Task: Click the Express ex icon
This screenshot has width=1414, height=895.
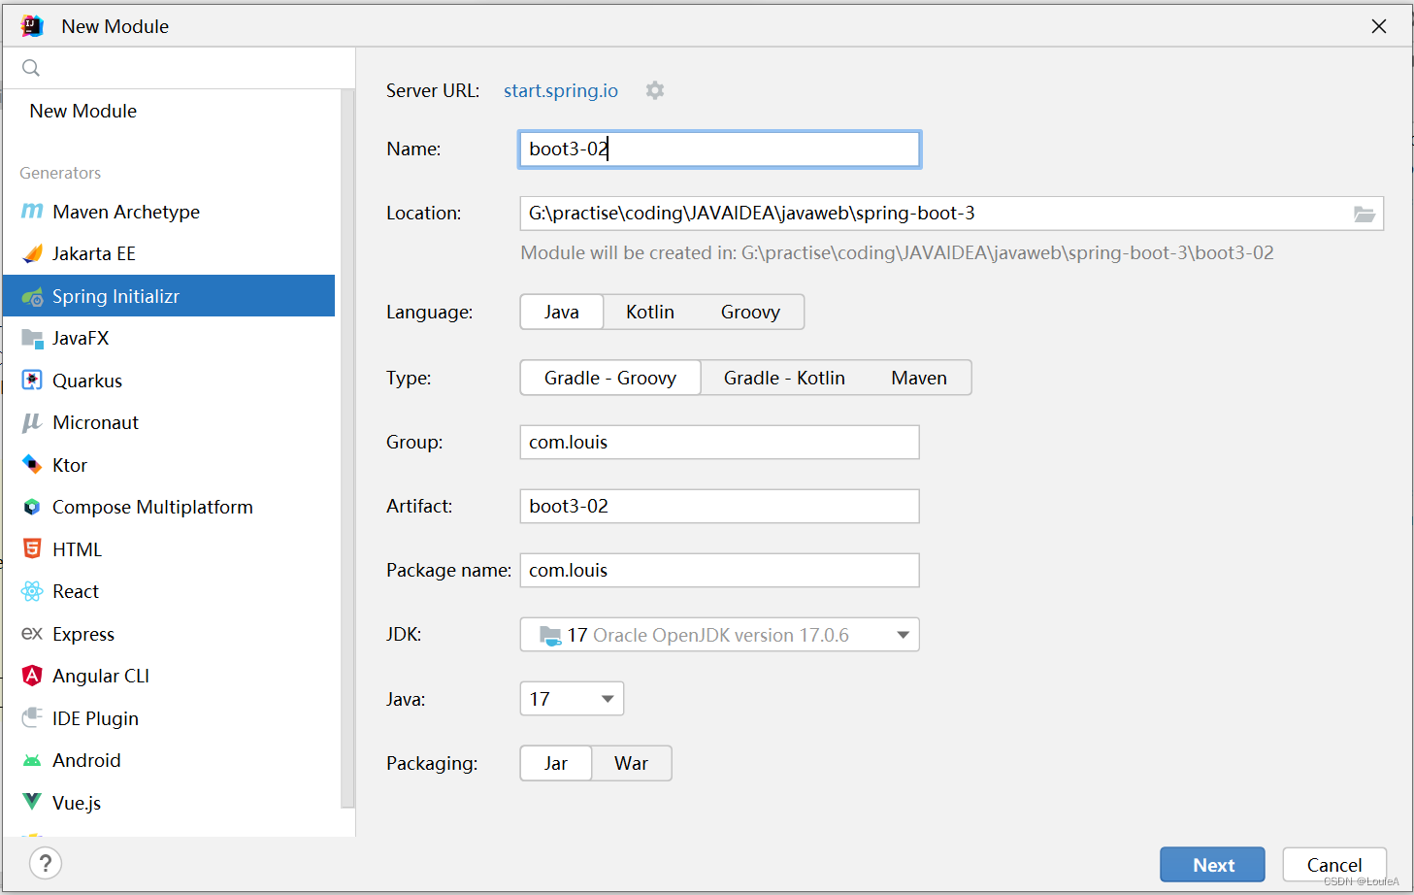Action: click(32, 634)
